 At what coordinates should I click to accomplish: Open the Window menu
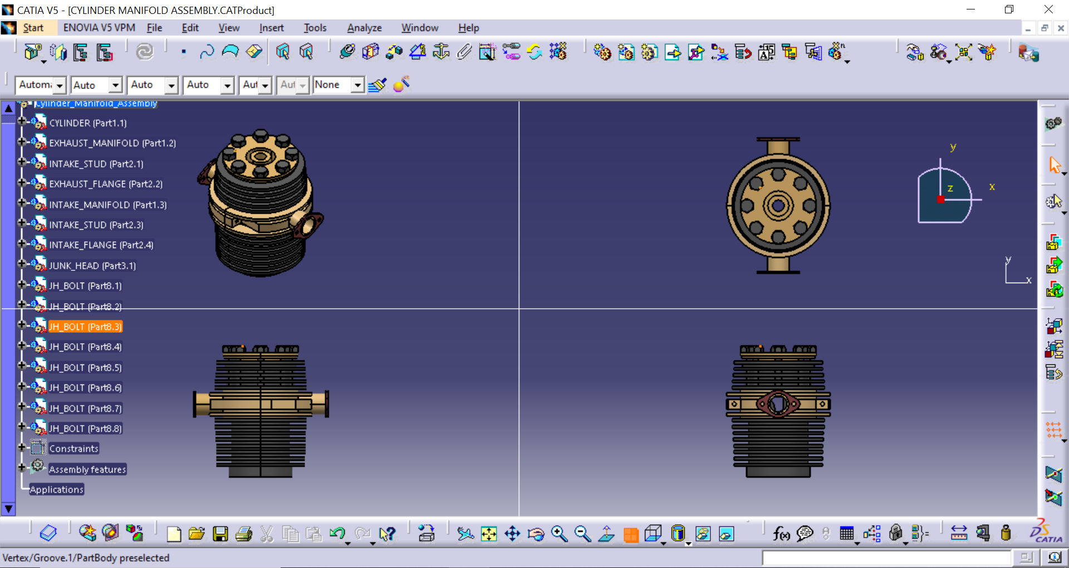point(420,28)
